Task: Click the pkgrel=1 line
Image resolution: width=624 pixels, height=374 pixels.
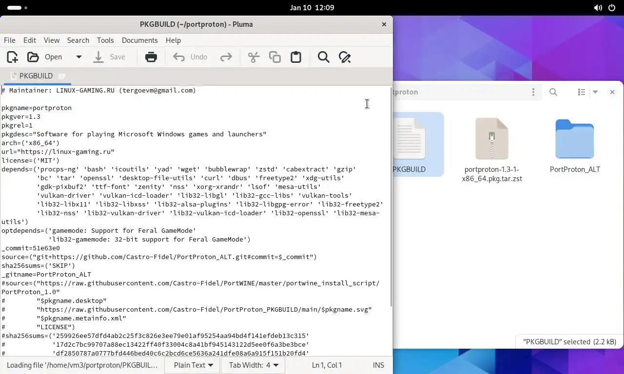Action: 17,125
